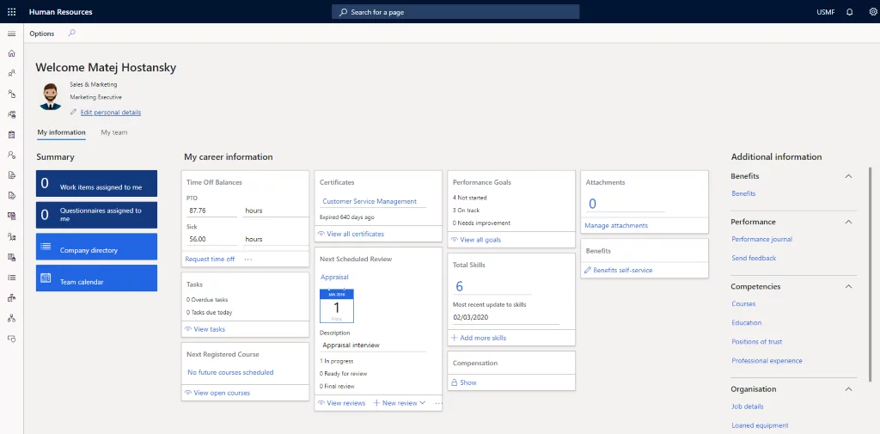
Task: Open settings gear in the top bar
Action: pyautogui.click(x=872, y=12)
